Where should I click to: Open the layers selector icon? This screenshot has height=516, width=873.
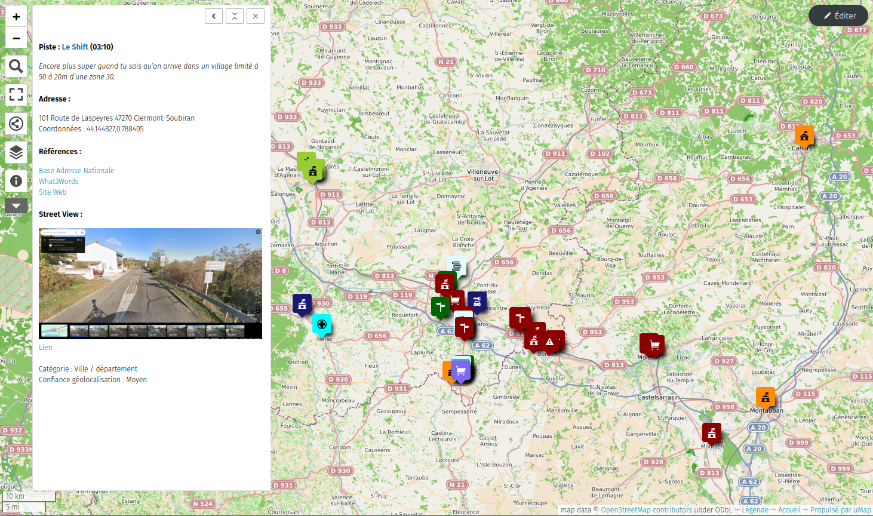pos(16,152)
